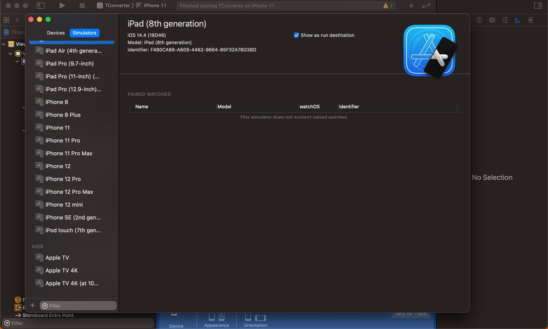The height and width of the screenshot is (329, 548).
Task: Open Connections inspector in Xcode
Action: click(x=530, y=20)
